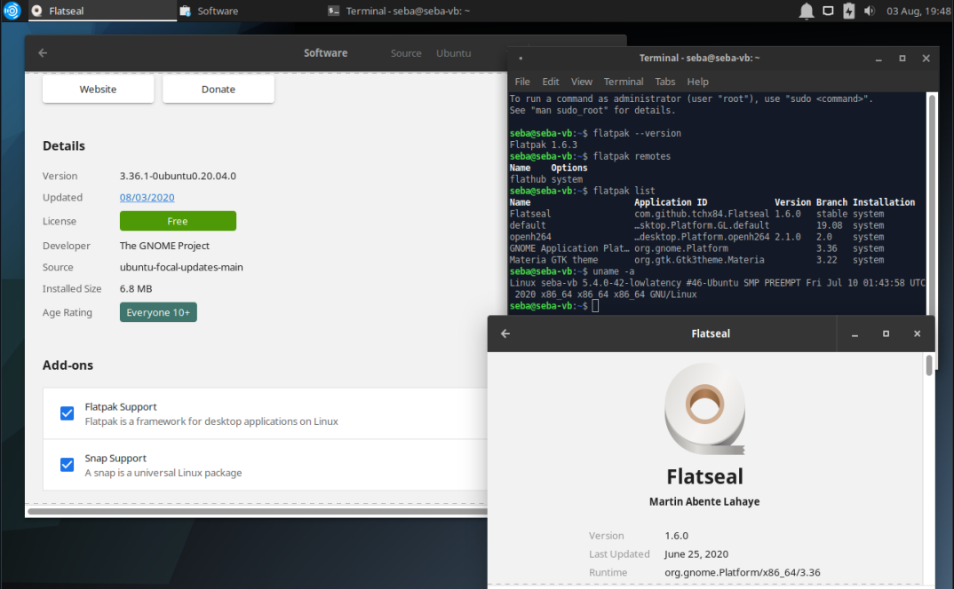Open the Terminal menu in the menu bar
Viewport: 954px width, 589px height.
623,82
